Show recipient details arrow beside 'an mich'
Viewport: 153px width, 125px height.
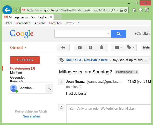[x=81, y=87]
